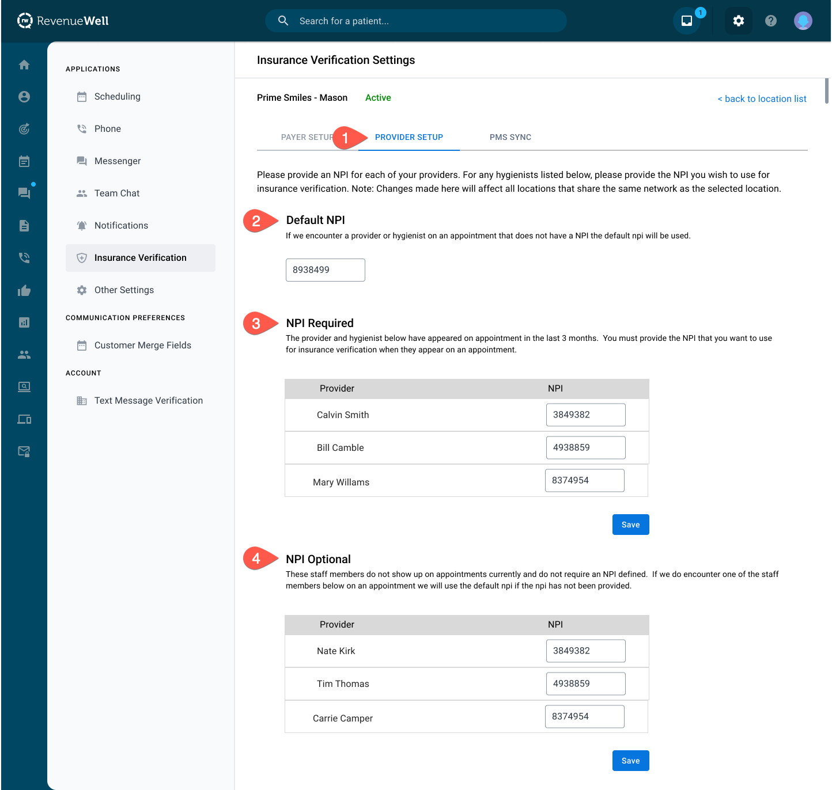Open the document forms sidebar icon
The image size is (832, 790).
24,226
